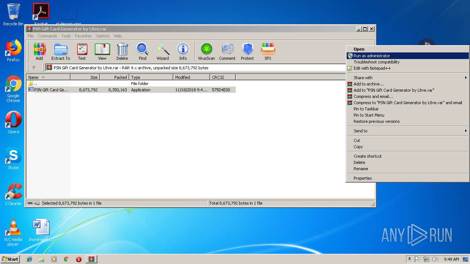The width and height of the screenshot is (470, 264).
Task: Open Properties from the context menu
Action: (x=408, y=178)
